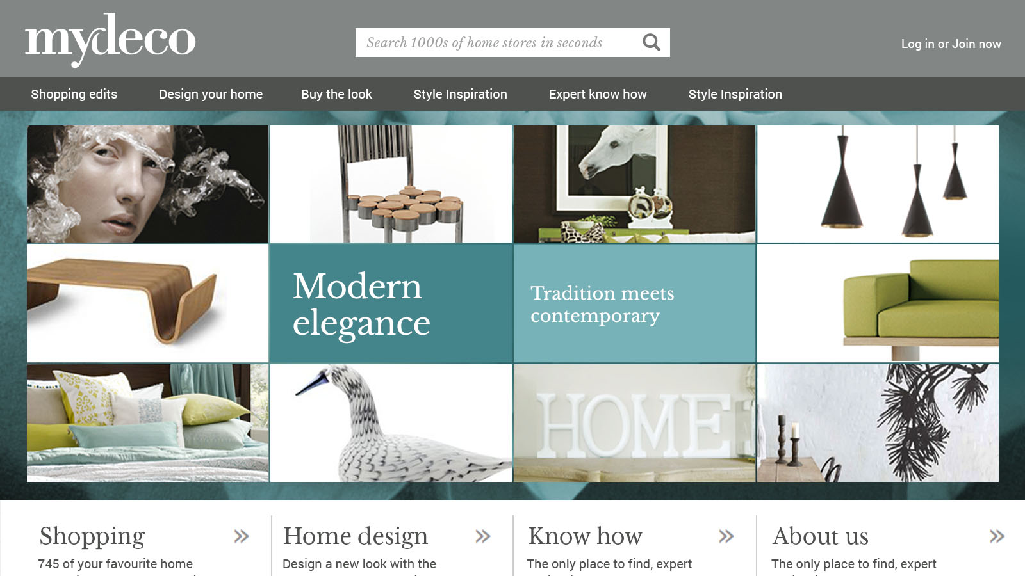Open the Expert know how menu
1025x576 pixels.
pyautogui.click(x=598, y=94)
